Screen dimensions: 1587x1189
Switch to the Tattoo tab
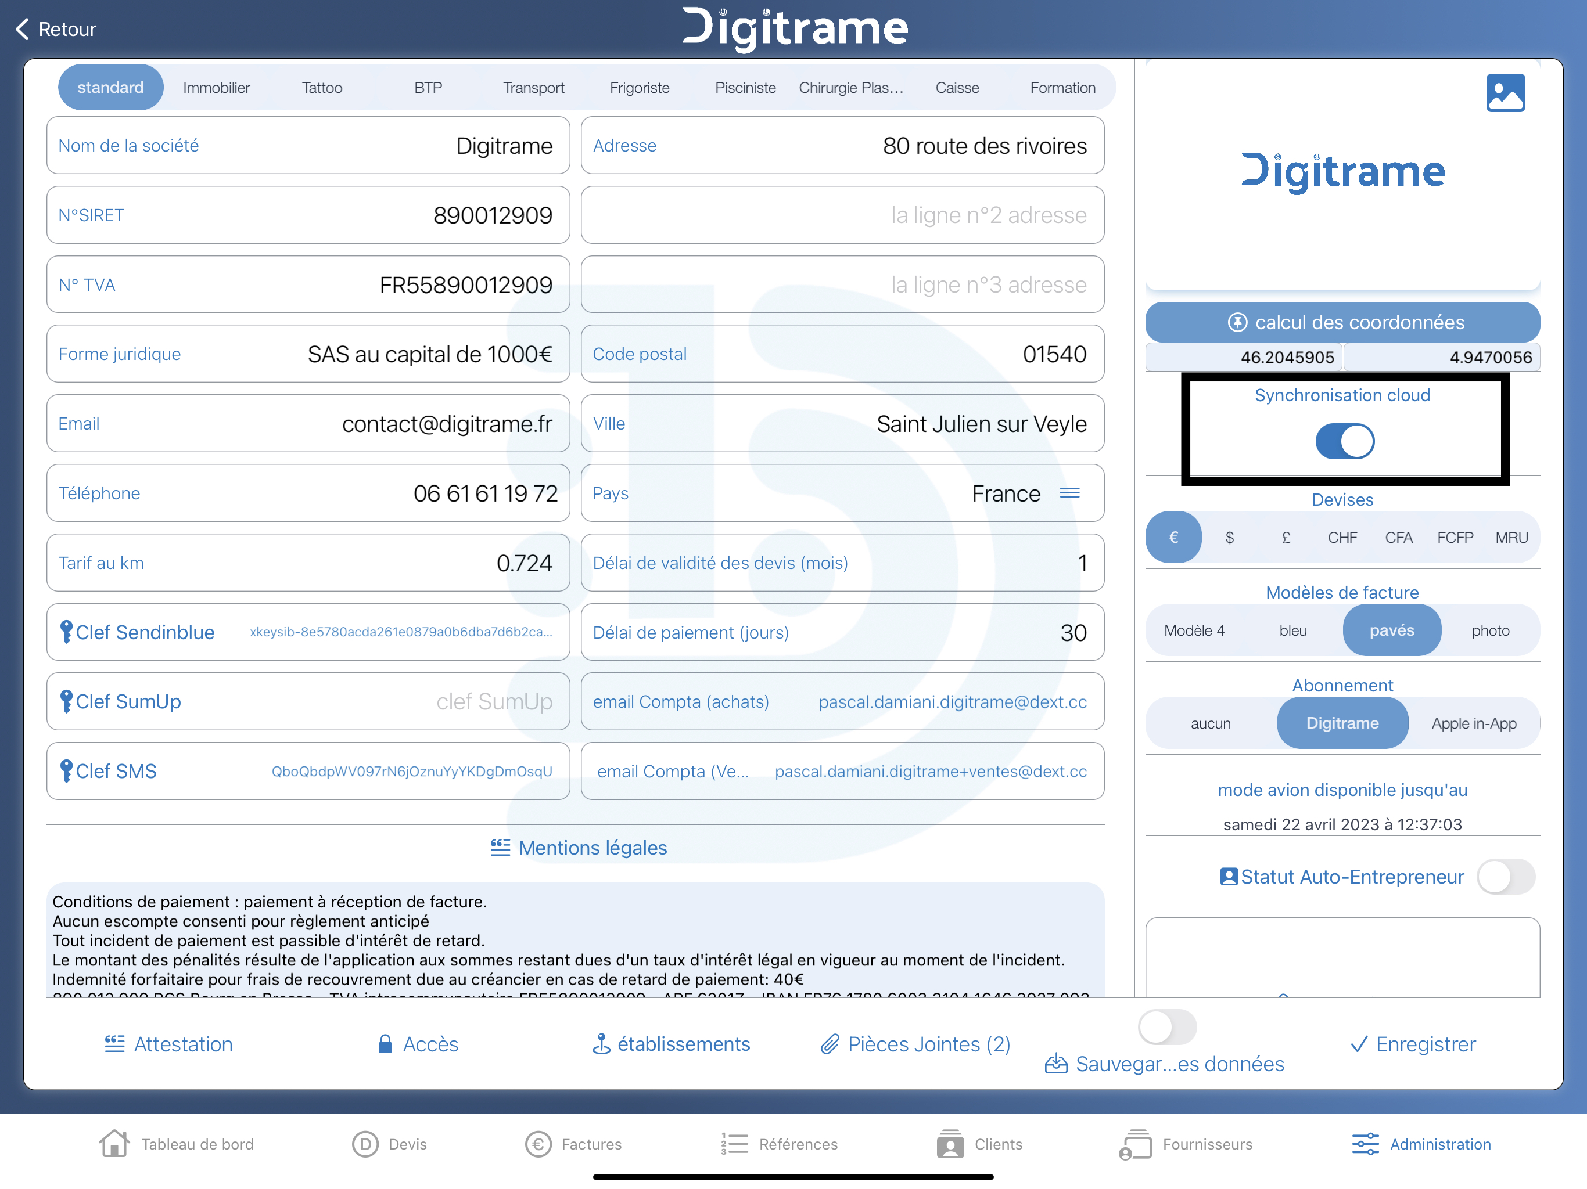322,88
